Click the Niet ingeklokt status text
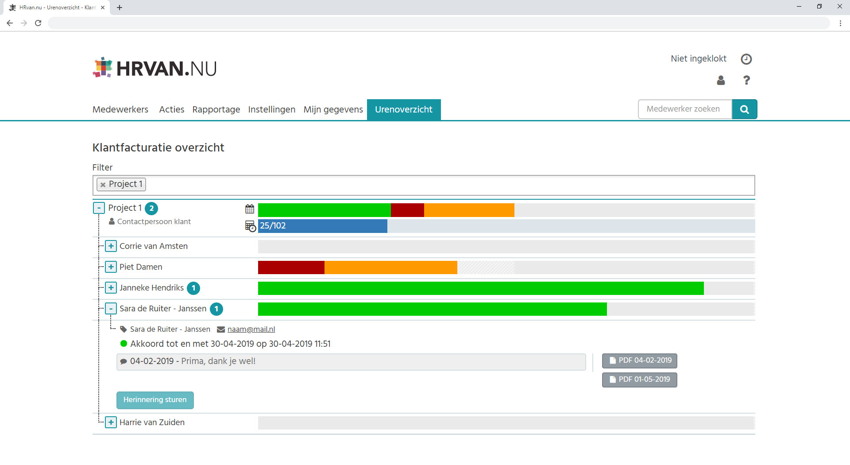 click(699, 58)
